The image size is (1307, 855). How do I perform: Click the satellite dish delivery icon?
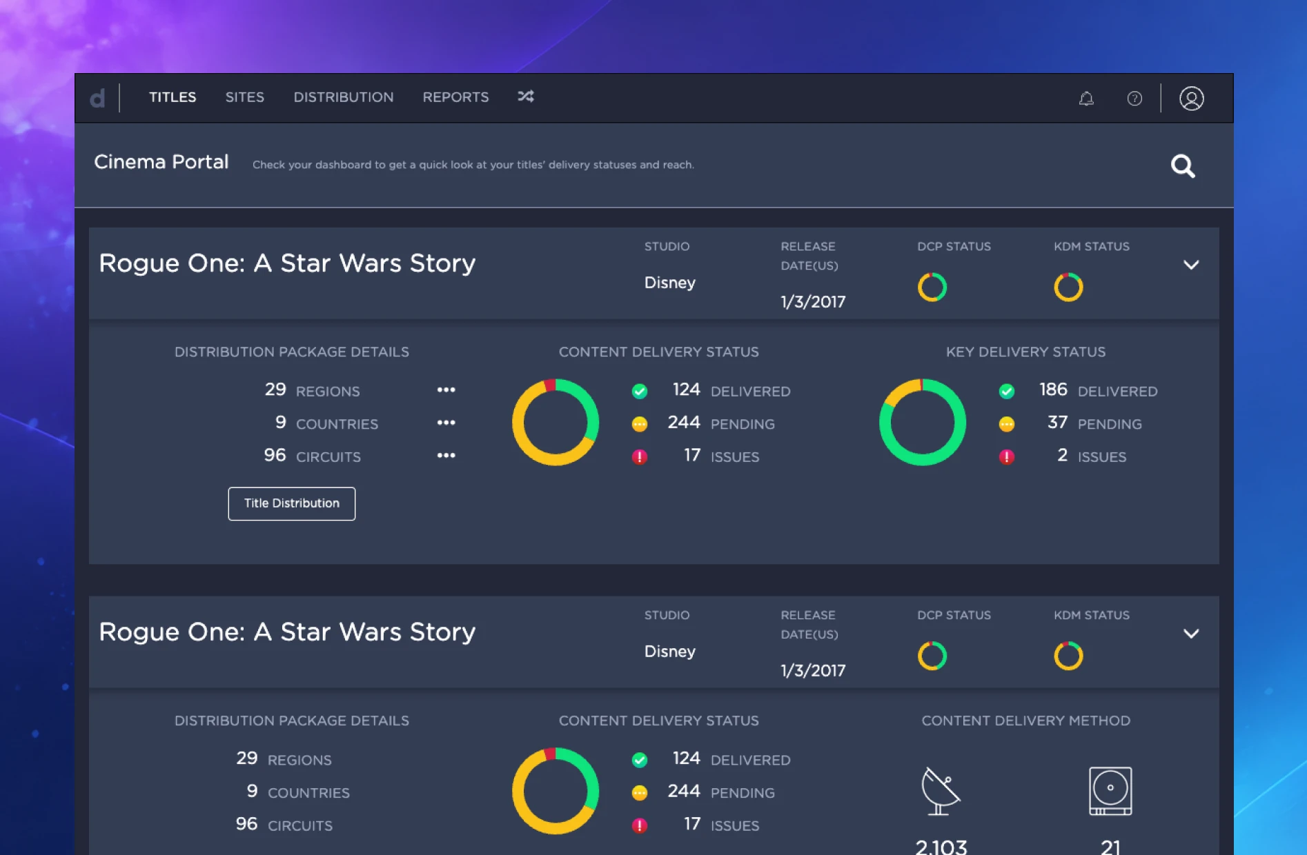pos(941,791)
